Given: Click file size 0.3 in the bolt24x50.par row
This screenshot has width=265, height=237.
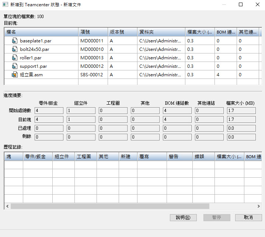Looking at the screenshot, I should tap(190, 49).
